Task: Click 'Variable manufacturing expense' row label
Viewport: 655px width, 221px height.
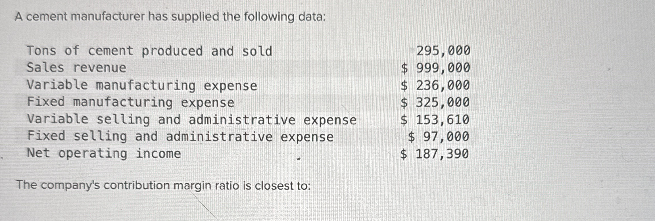Action: (142, 85)
